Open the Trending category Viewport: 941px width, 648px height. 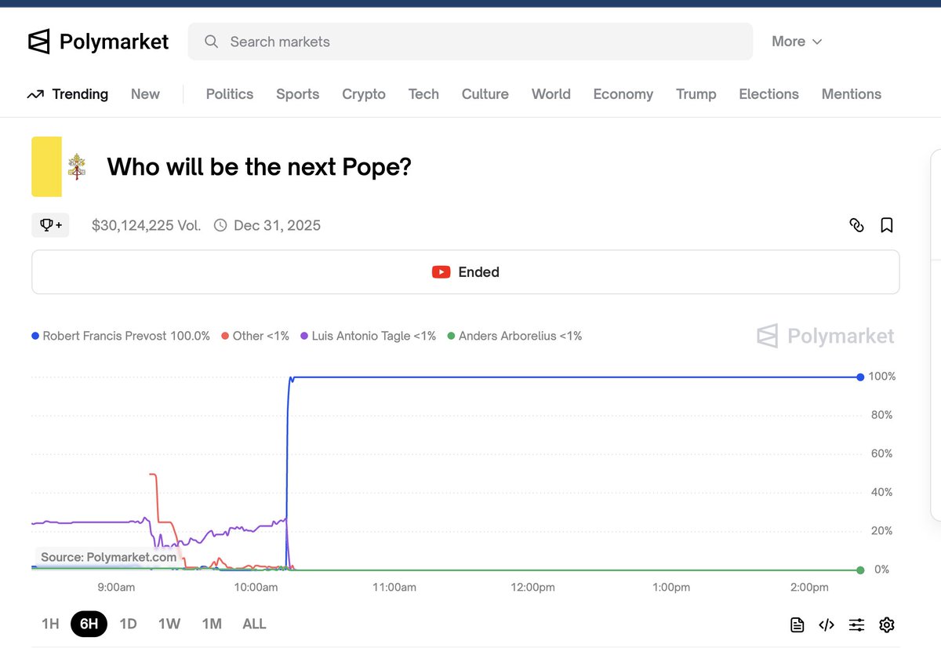pos(67,94)
